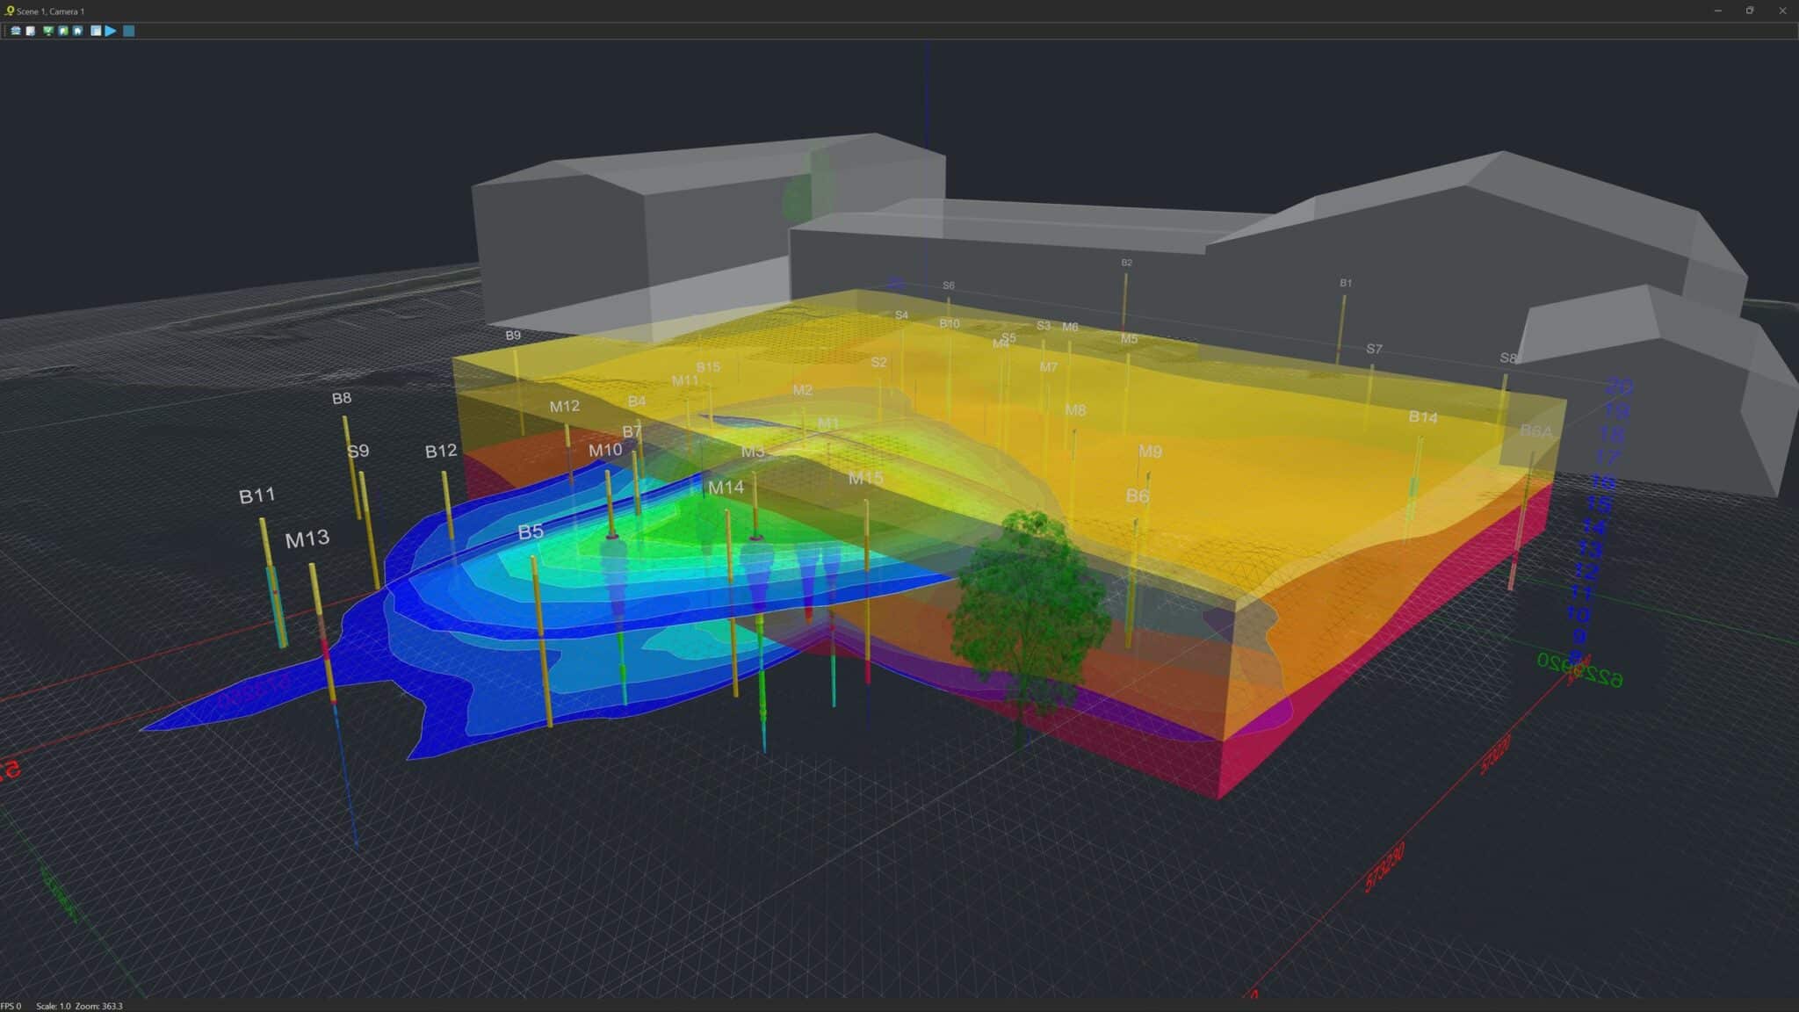Click the Scale 1.0 status readout
Image resolution: width=1799 pixels, height=1012 pixels.
(x=53, y=1006)
